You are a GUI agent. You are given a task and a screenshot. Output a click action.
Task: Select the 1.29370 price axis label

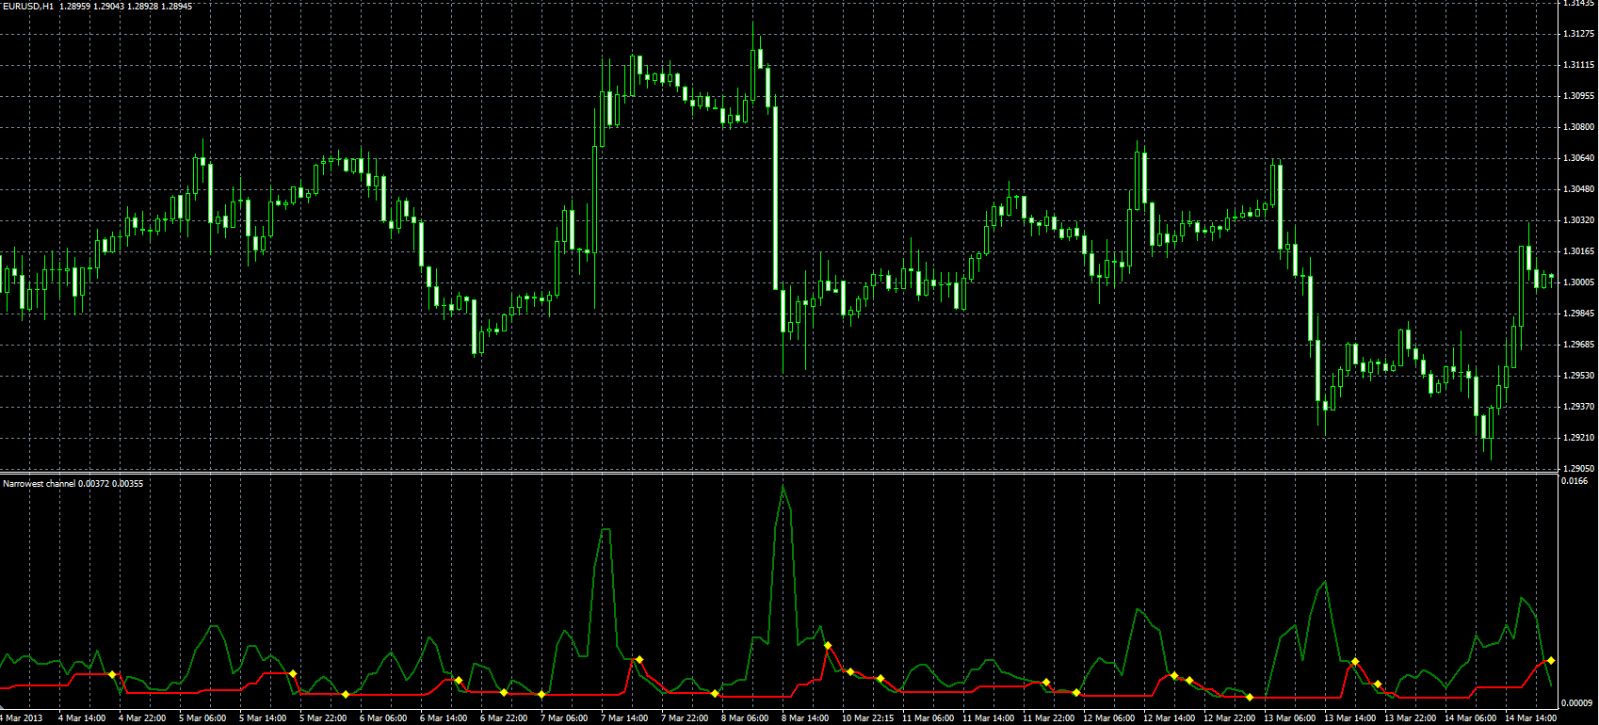point(1578,407)
